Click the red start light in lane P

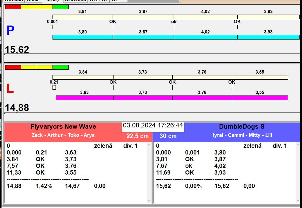[13, 7]
